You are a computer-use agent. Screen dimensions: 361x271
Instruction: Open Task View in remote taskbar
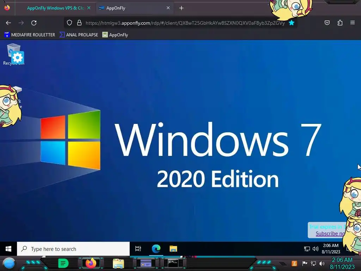[138, 249]
